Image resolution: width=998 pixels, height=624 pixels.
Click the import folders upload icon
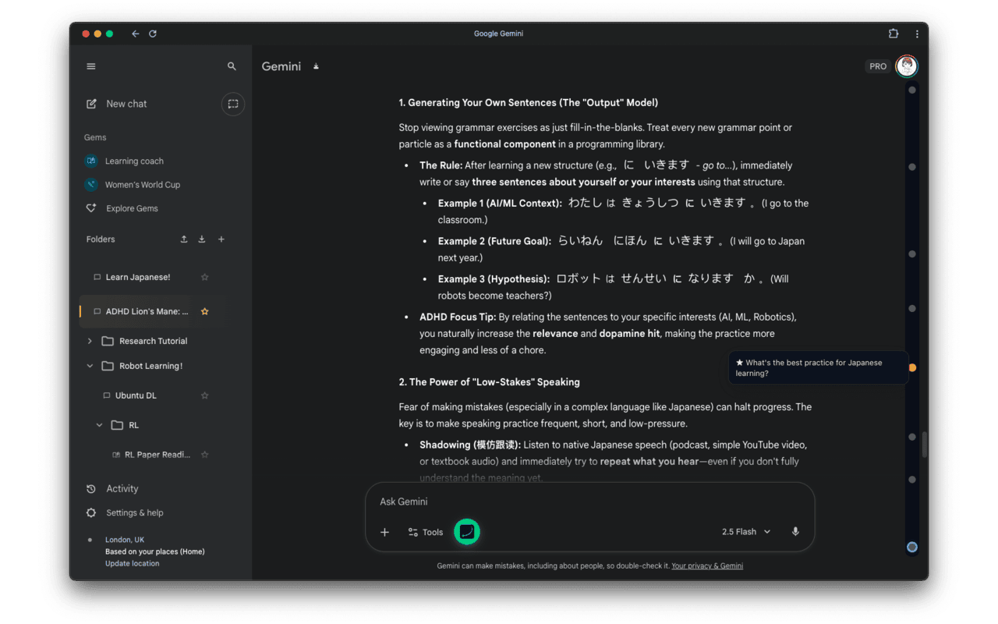point(184,239)
